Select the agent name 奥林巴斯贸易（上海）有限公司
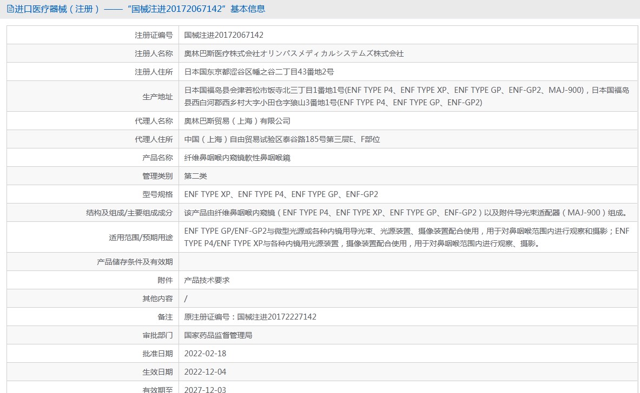This screenshot has height=393, width=640. [237, 121]
